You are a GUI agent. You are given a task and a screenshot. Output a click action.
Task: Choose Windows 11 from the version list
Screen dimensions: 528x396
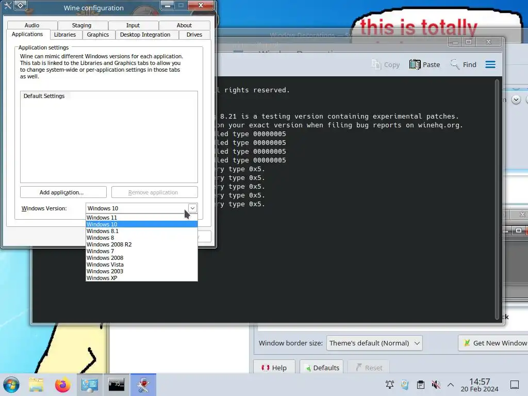click(142, 218)
